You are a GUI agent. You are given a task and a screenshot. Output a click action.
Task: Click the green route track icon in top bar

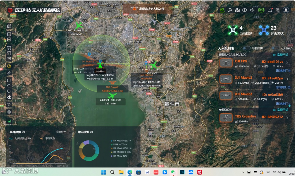coord(222,10)
